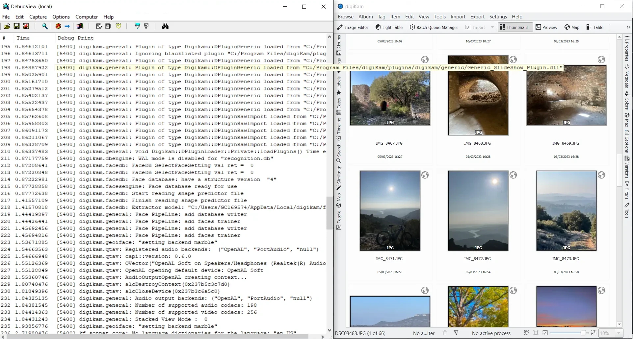The width and height of the screenshot is (633, 339).
Task: Open the Capture menu in DebugView
Action: click(x=38, y=17)
